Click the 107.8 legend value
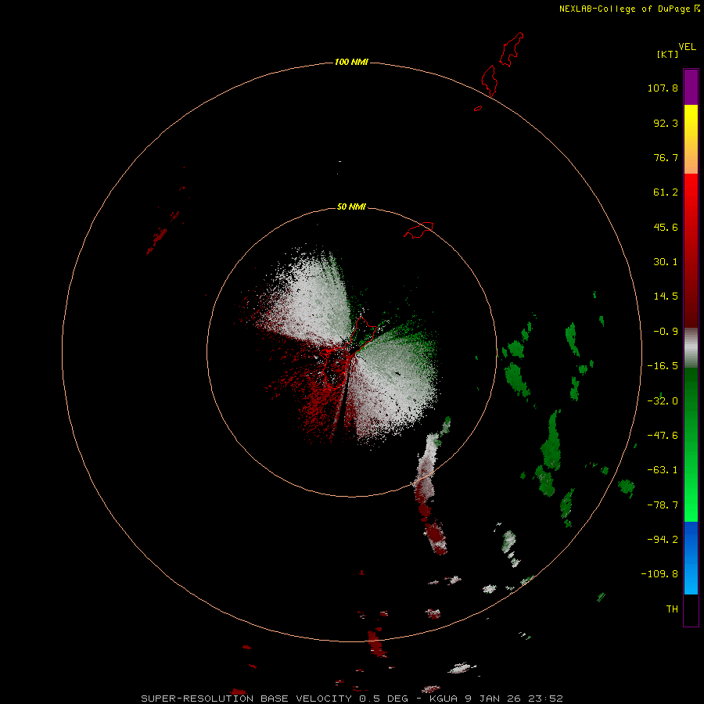Screen dimensions: 704x704 click(663, 88)
